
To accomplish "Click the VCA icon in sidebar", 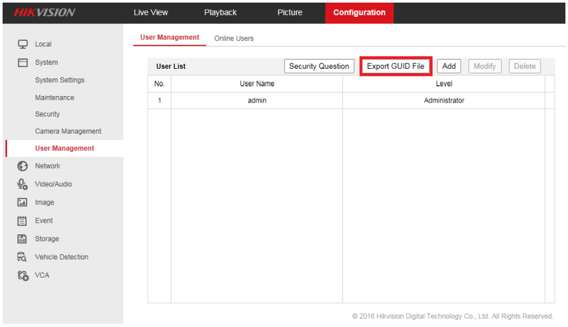I will pos(22,275).
